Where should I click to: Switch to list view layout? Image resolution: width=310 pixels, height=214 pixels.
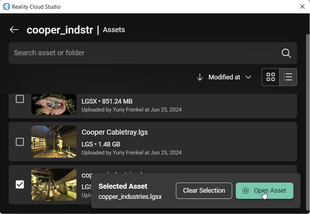click(x=288, y=77)
